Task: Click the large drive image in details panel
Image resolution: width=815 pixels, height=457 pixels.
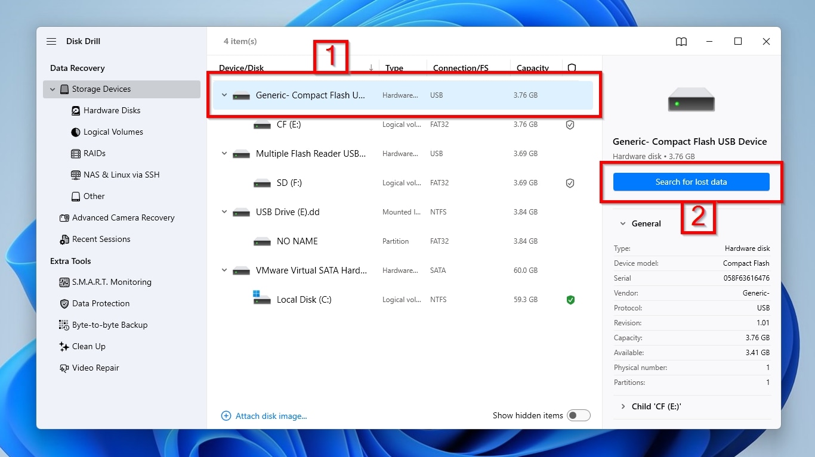Action: click(x=691, y=100)
